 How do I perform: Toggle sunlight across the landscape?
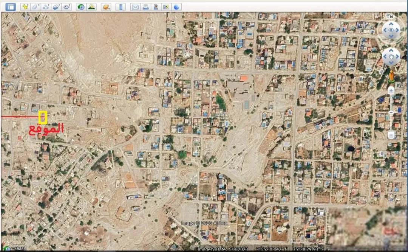pos(91,7)
